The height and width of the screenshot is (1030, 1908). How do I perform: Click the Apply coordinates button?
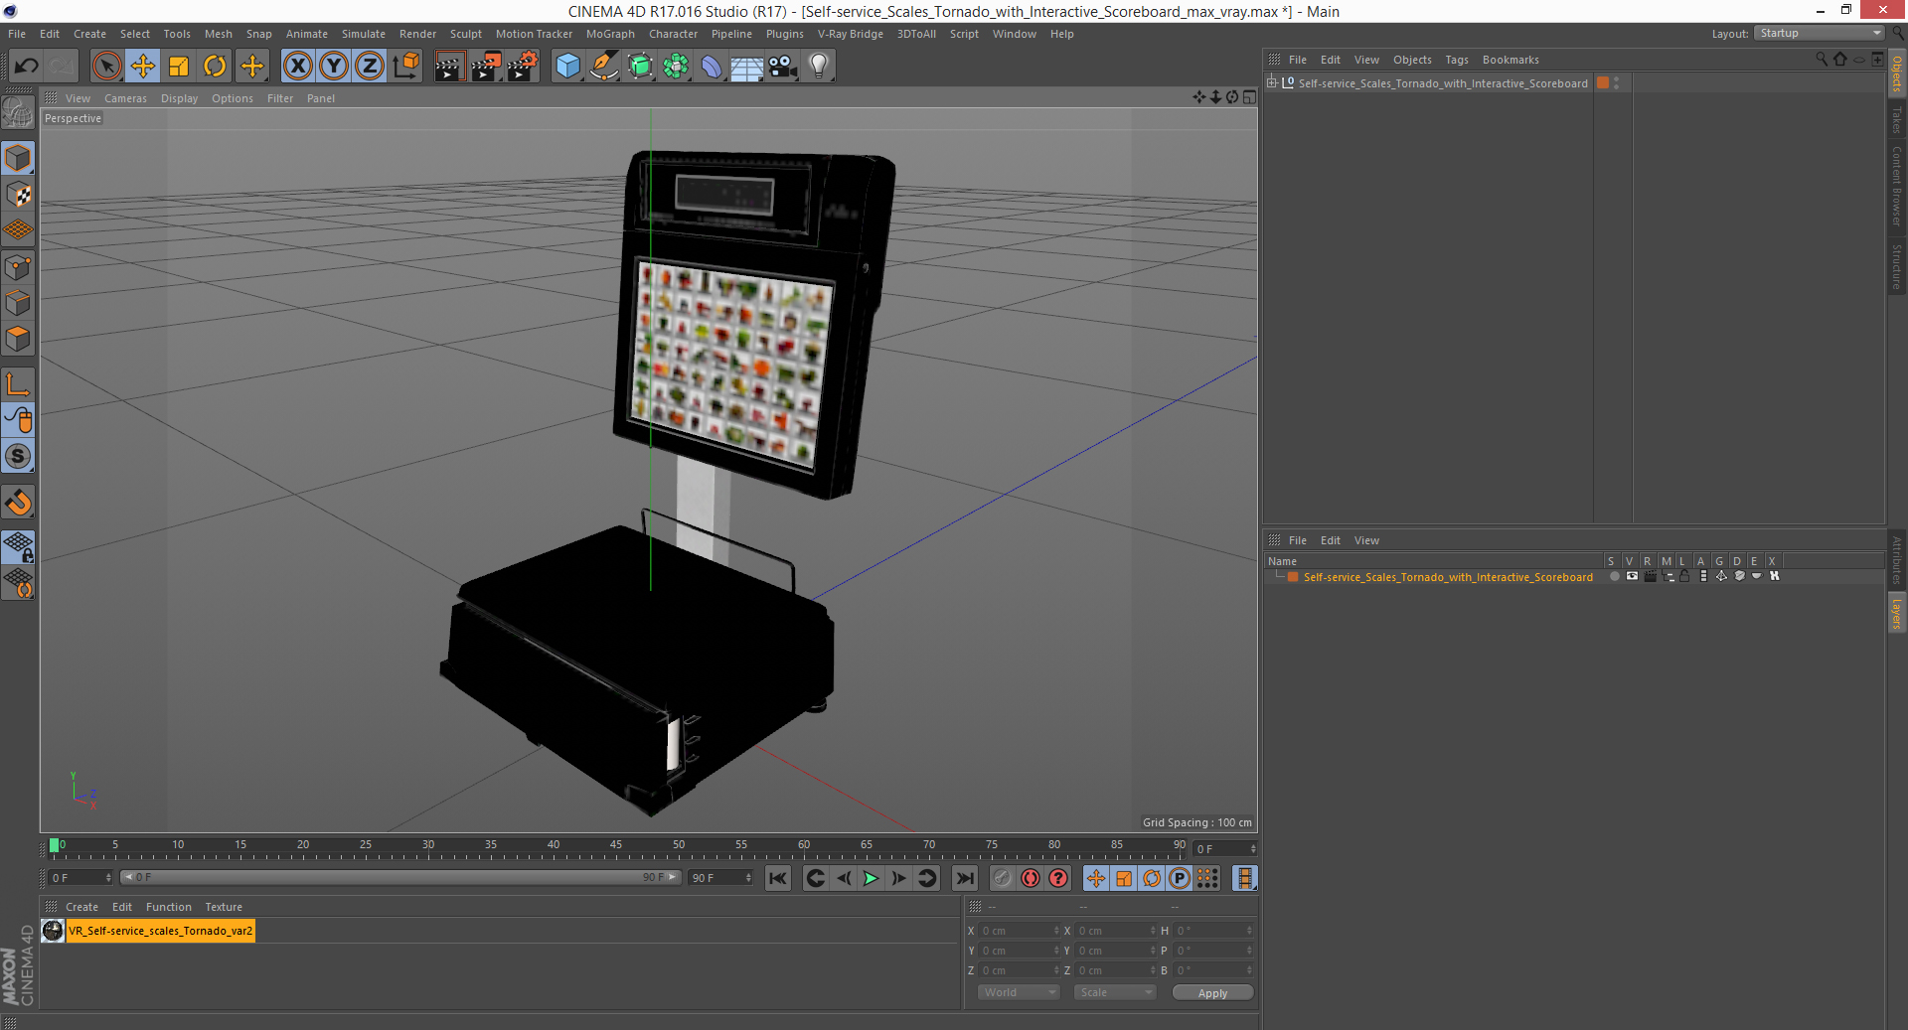pos(1212,992)
